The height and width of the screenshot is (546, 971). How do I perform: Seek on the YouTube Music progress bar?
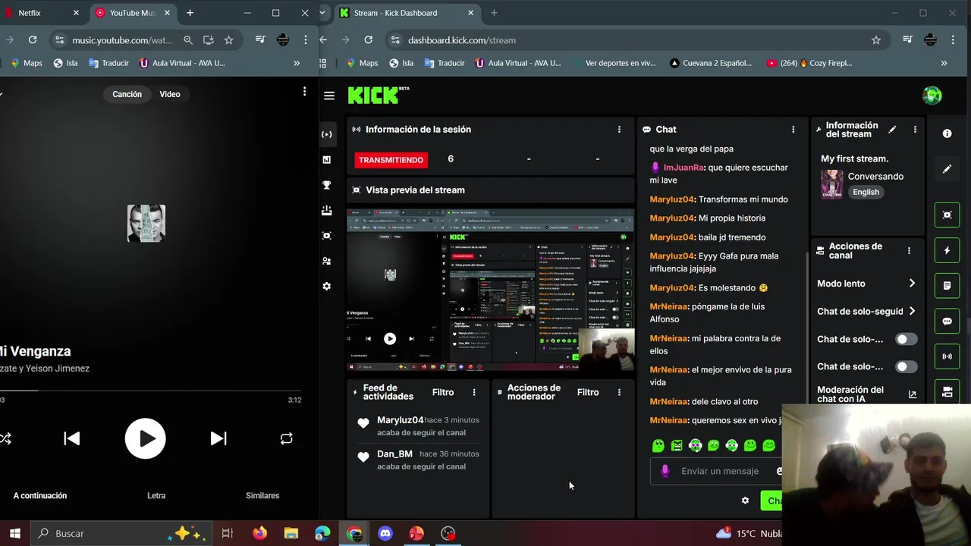click(151, 391)
